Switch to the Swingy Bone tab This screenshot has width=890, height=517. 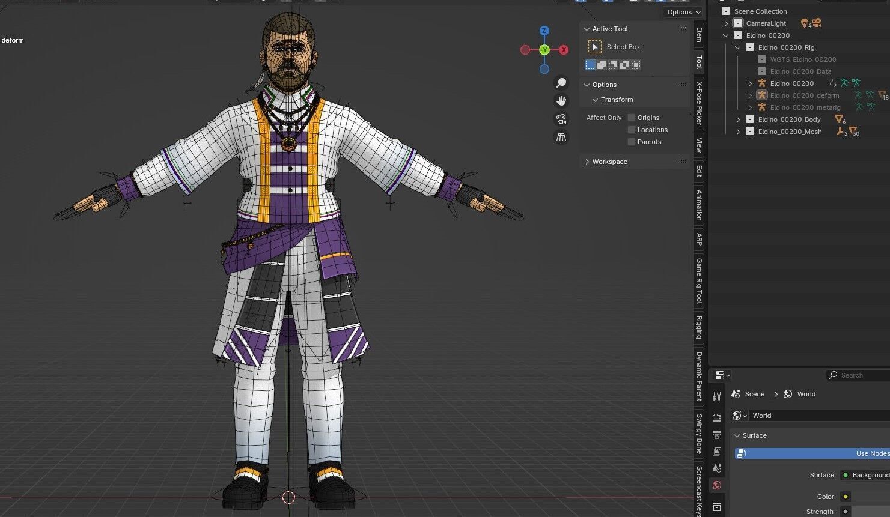click(x=699, y=434)
